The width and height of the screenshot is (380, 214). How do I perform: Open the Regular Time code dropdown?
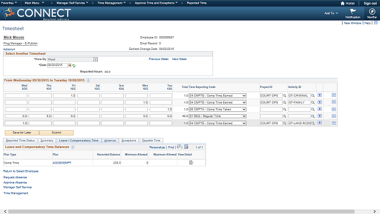[x=217, y=117]
